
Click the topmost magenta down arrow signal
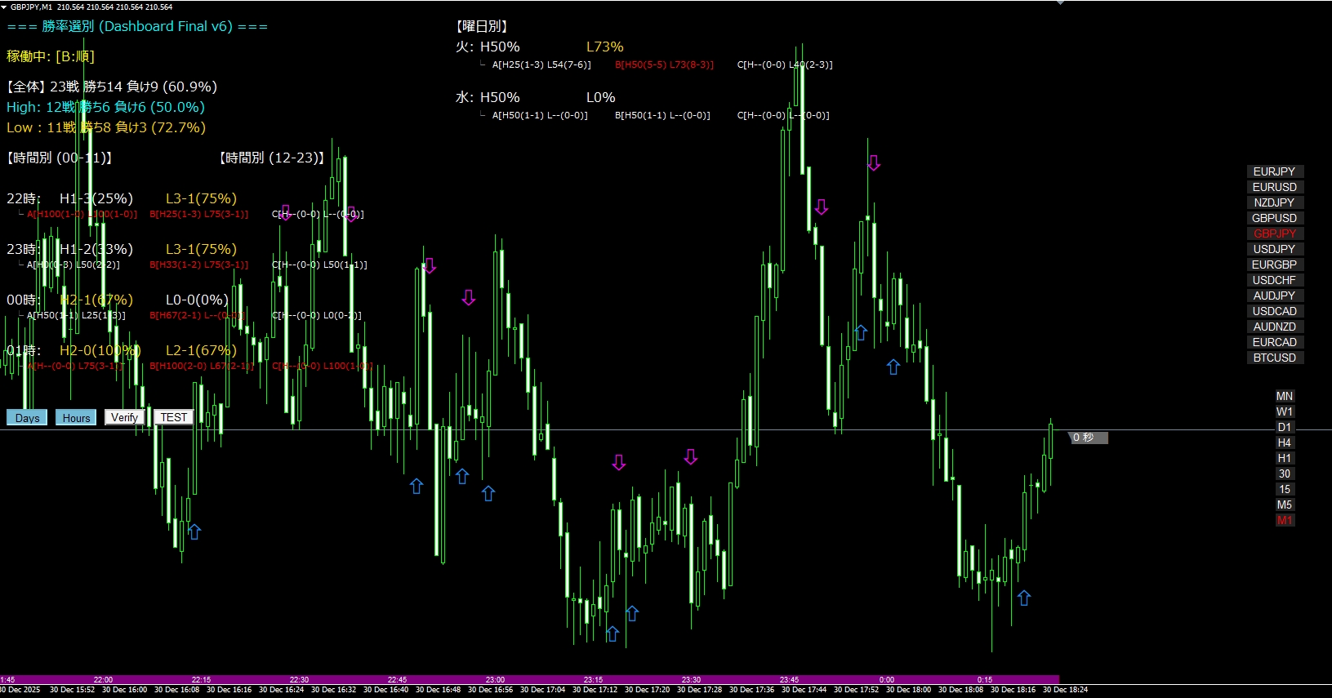(874, 163)
